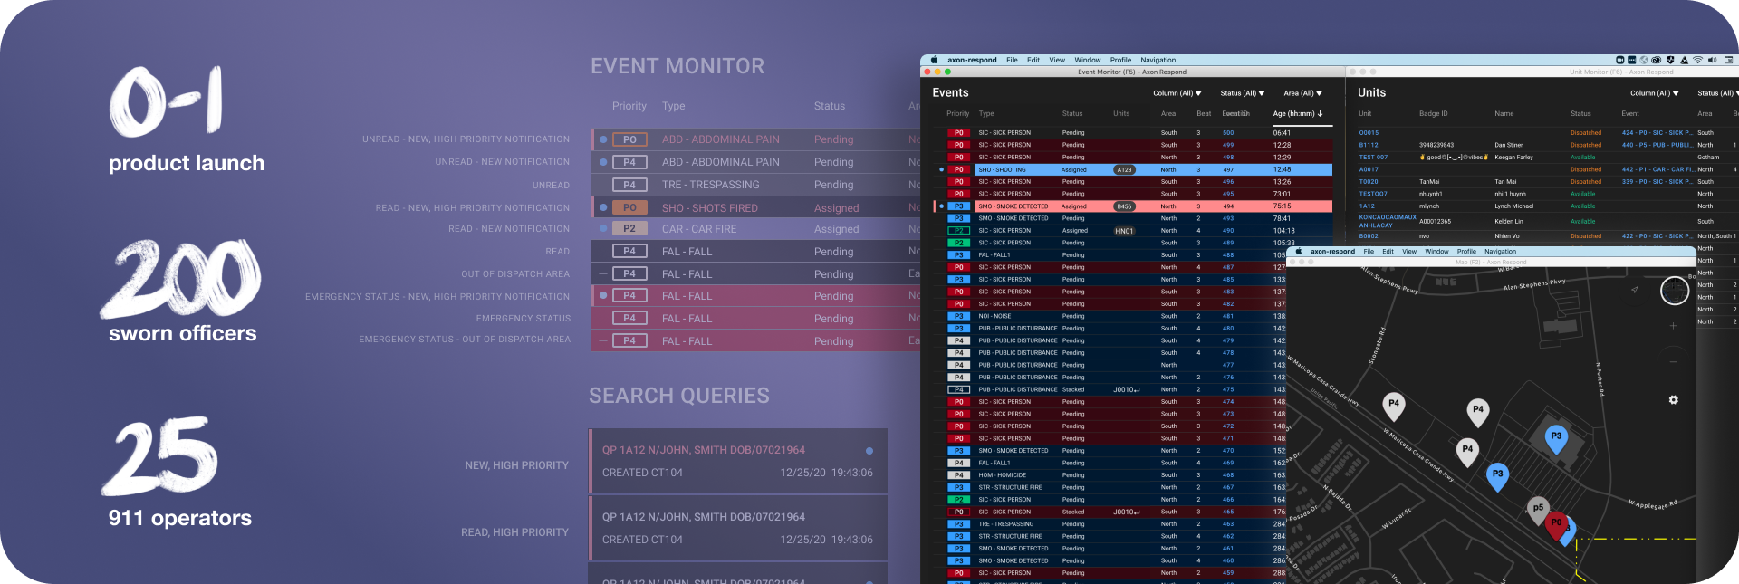Screen dimensions: 1739x584
Task: Open the Apple menu in top menu bar
Action: click(933, 60)
